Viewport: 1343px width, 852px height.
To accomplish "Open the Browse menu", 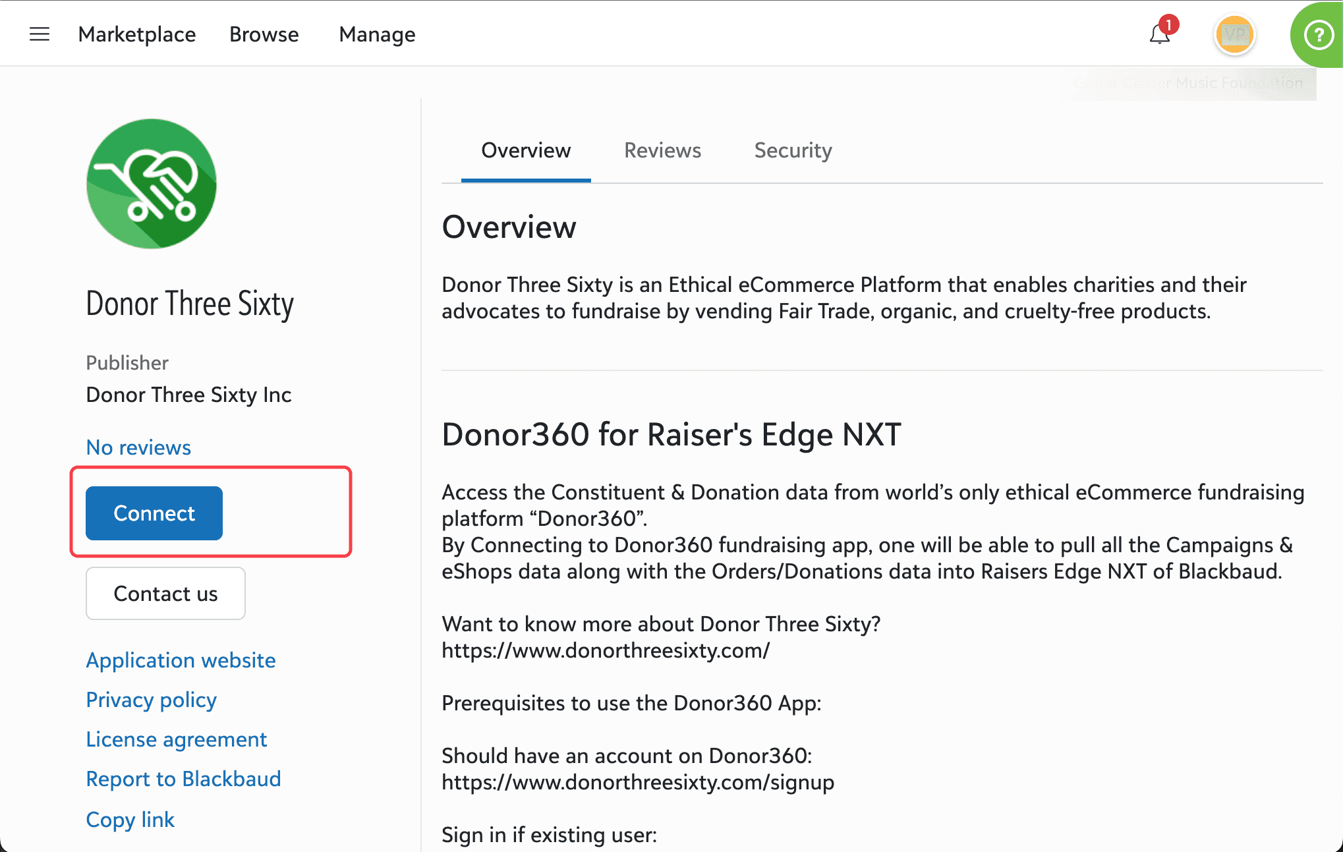I will pos(264,34).
